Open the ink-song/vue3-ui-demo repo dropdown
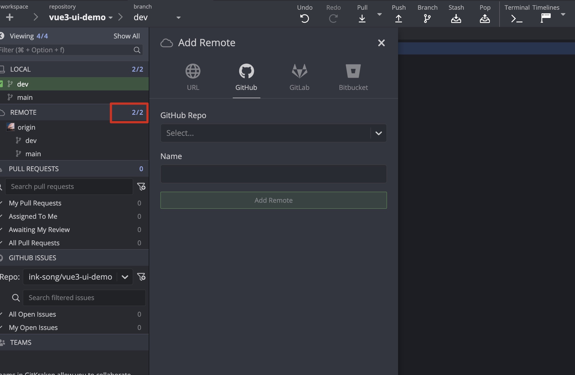Viewport: 575px width, 375px height. 125,277
